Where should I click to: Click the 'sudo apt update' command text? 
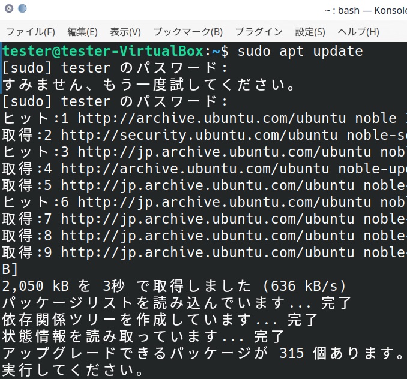(x=300, y=52)
